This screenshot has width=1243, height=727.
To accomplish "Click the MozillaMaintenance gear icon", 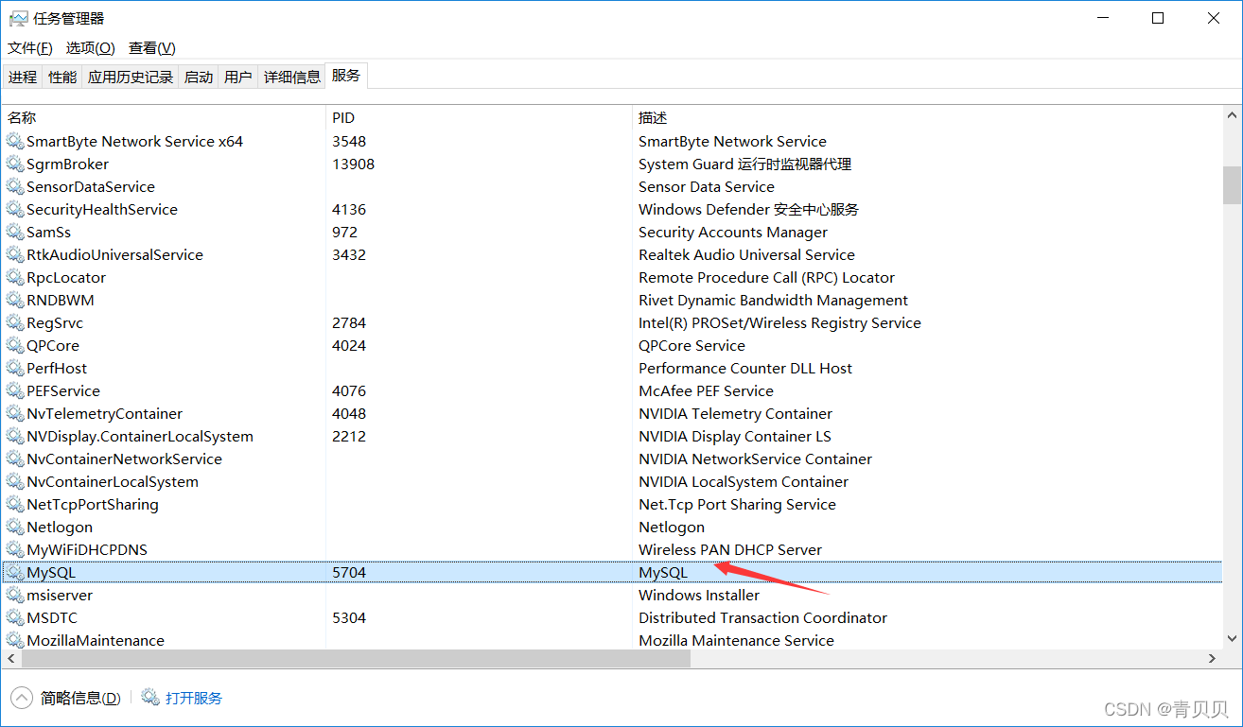I will pyautogui.click(x=14, y=641).
